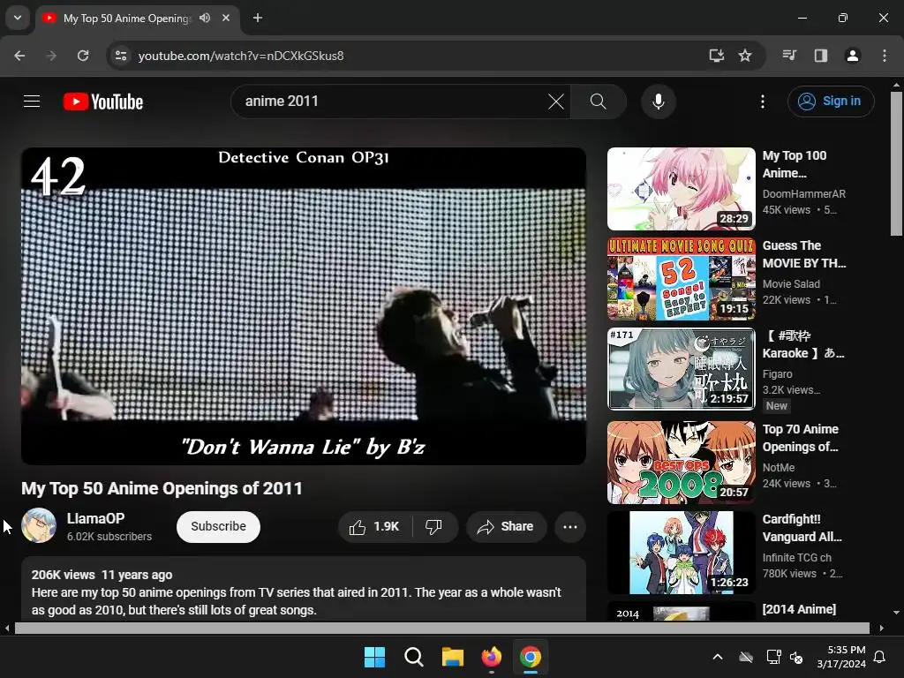Open Guess The MOVIE BY TH... title

click(x=804, y=254)
